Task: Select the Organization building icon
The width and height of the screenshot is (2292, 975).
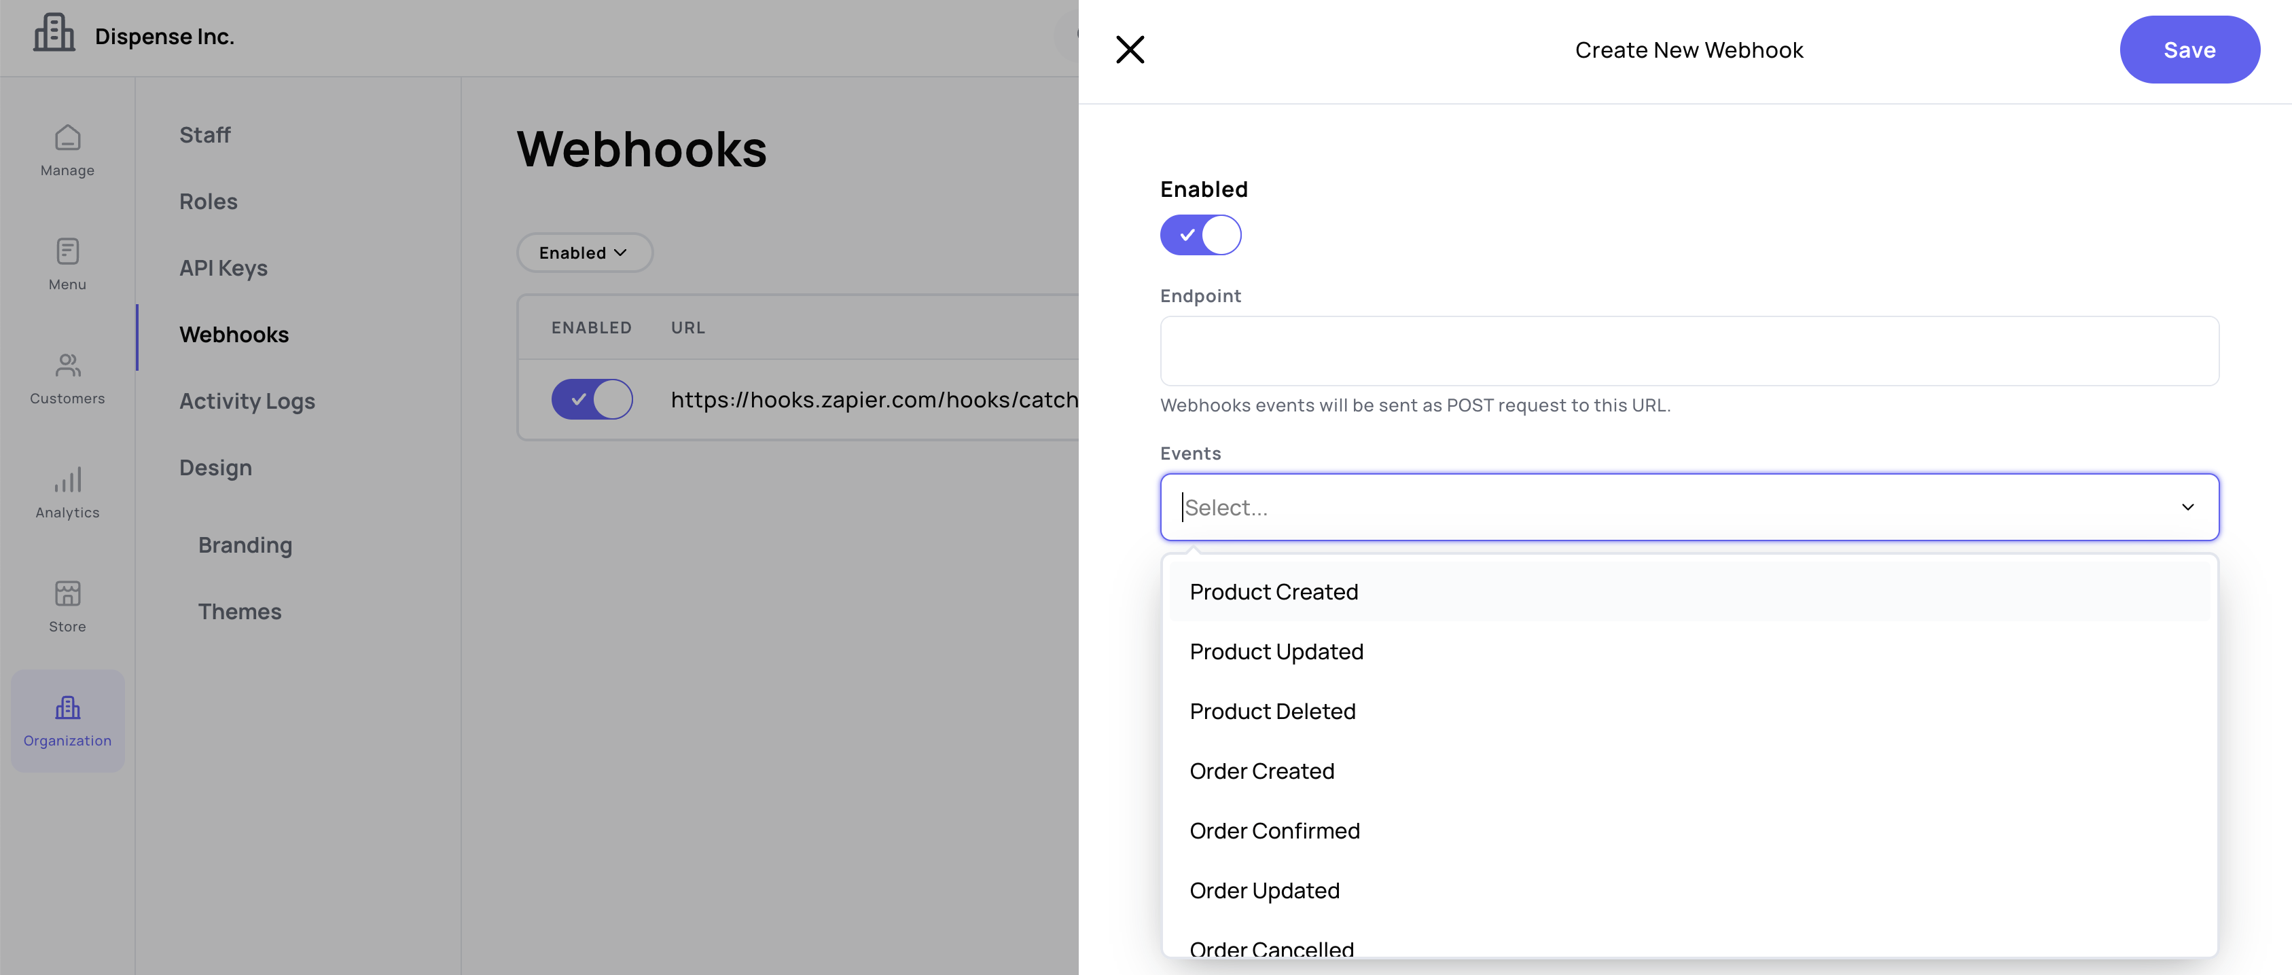Action: 68,708
